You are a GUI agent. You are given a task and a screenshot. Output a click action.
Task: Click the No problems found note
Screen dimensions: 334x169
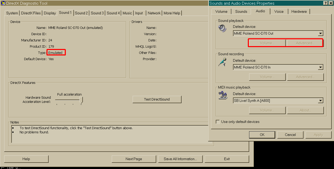pos(34,132)
